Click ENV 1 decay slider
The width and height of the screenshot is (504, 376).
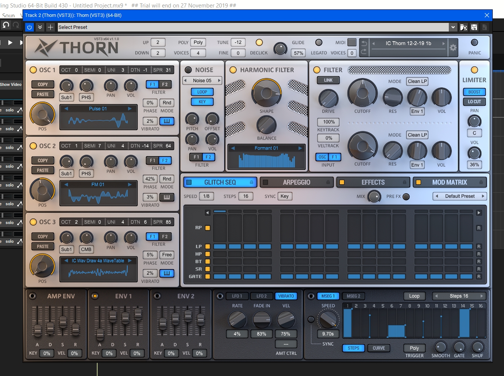tap(112, 317)
